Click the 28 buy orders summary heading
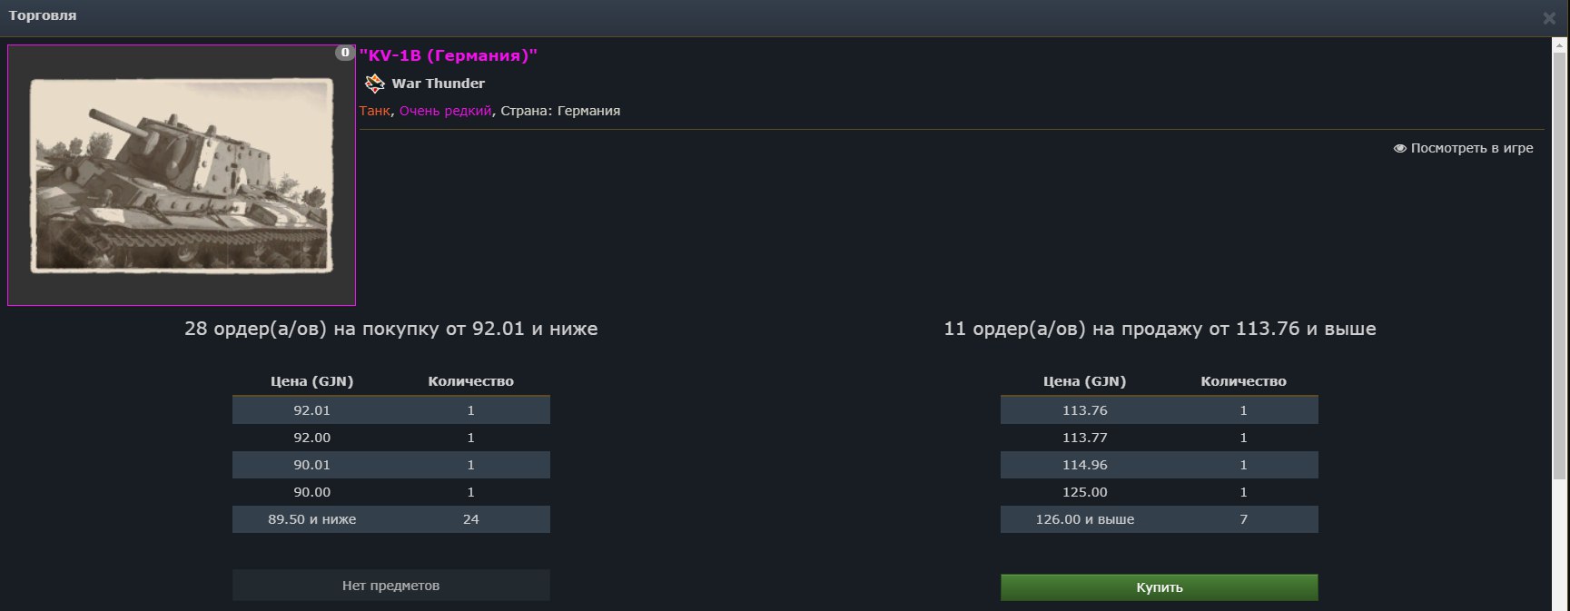The height and width of the screenshot is (611, 1570). point(390,329)
